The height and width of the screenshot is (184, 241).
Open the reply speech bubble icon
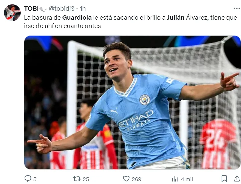(x=28, y=179)
